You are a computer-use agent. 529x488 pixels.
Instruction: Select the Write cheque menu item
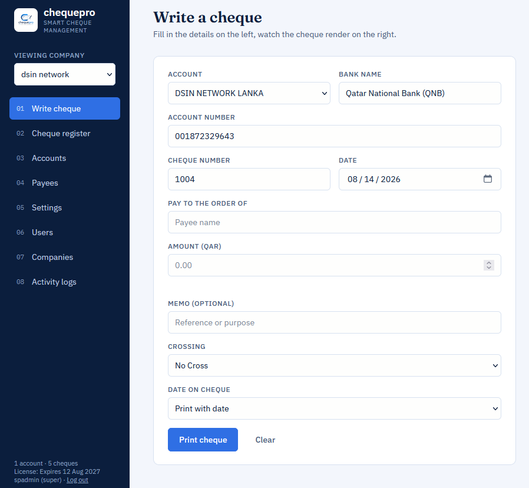coord(65,108)
